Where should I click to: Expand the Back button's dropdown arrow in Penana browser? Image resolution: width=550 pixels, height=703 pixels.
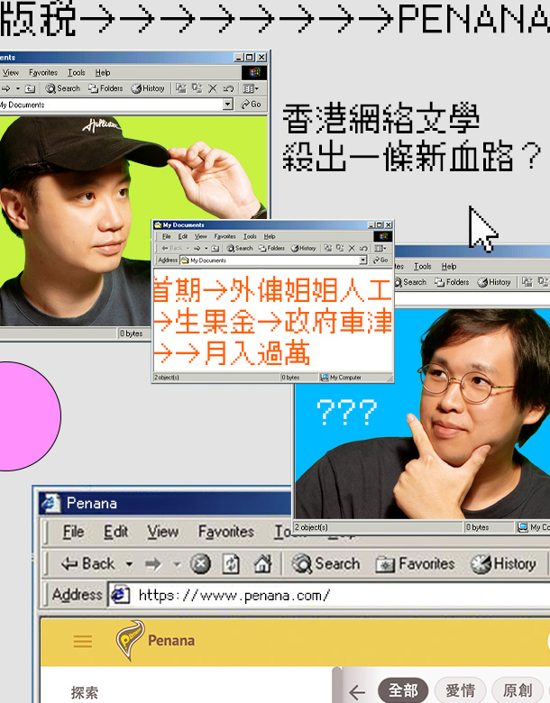point(129,564)
